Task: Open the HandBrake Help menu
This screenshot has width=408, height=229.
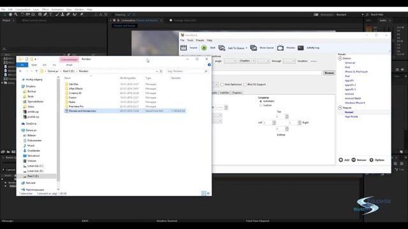Action: tap(210, 40)
